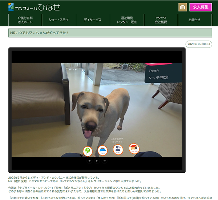Select the ショートステイ menu item
The width and height of the screenshot is (218, 200).
58,20
